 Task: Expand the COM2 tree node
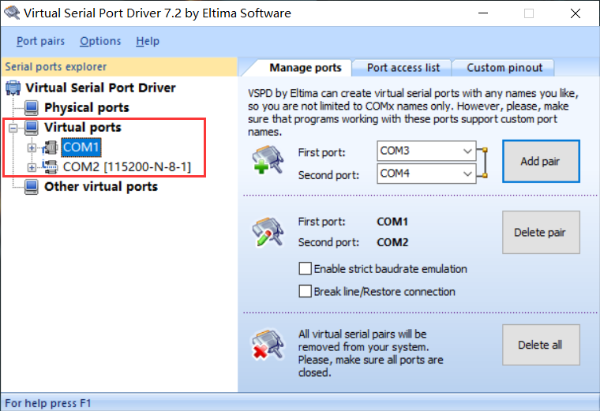click(x=32, y=167)
